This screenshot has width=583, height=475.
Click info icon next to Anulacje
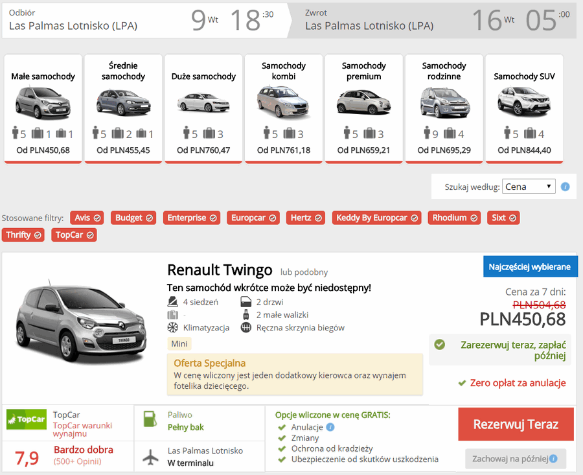click(330, 428)
